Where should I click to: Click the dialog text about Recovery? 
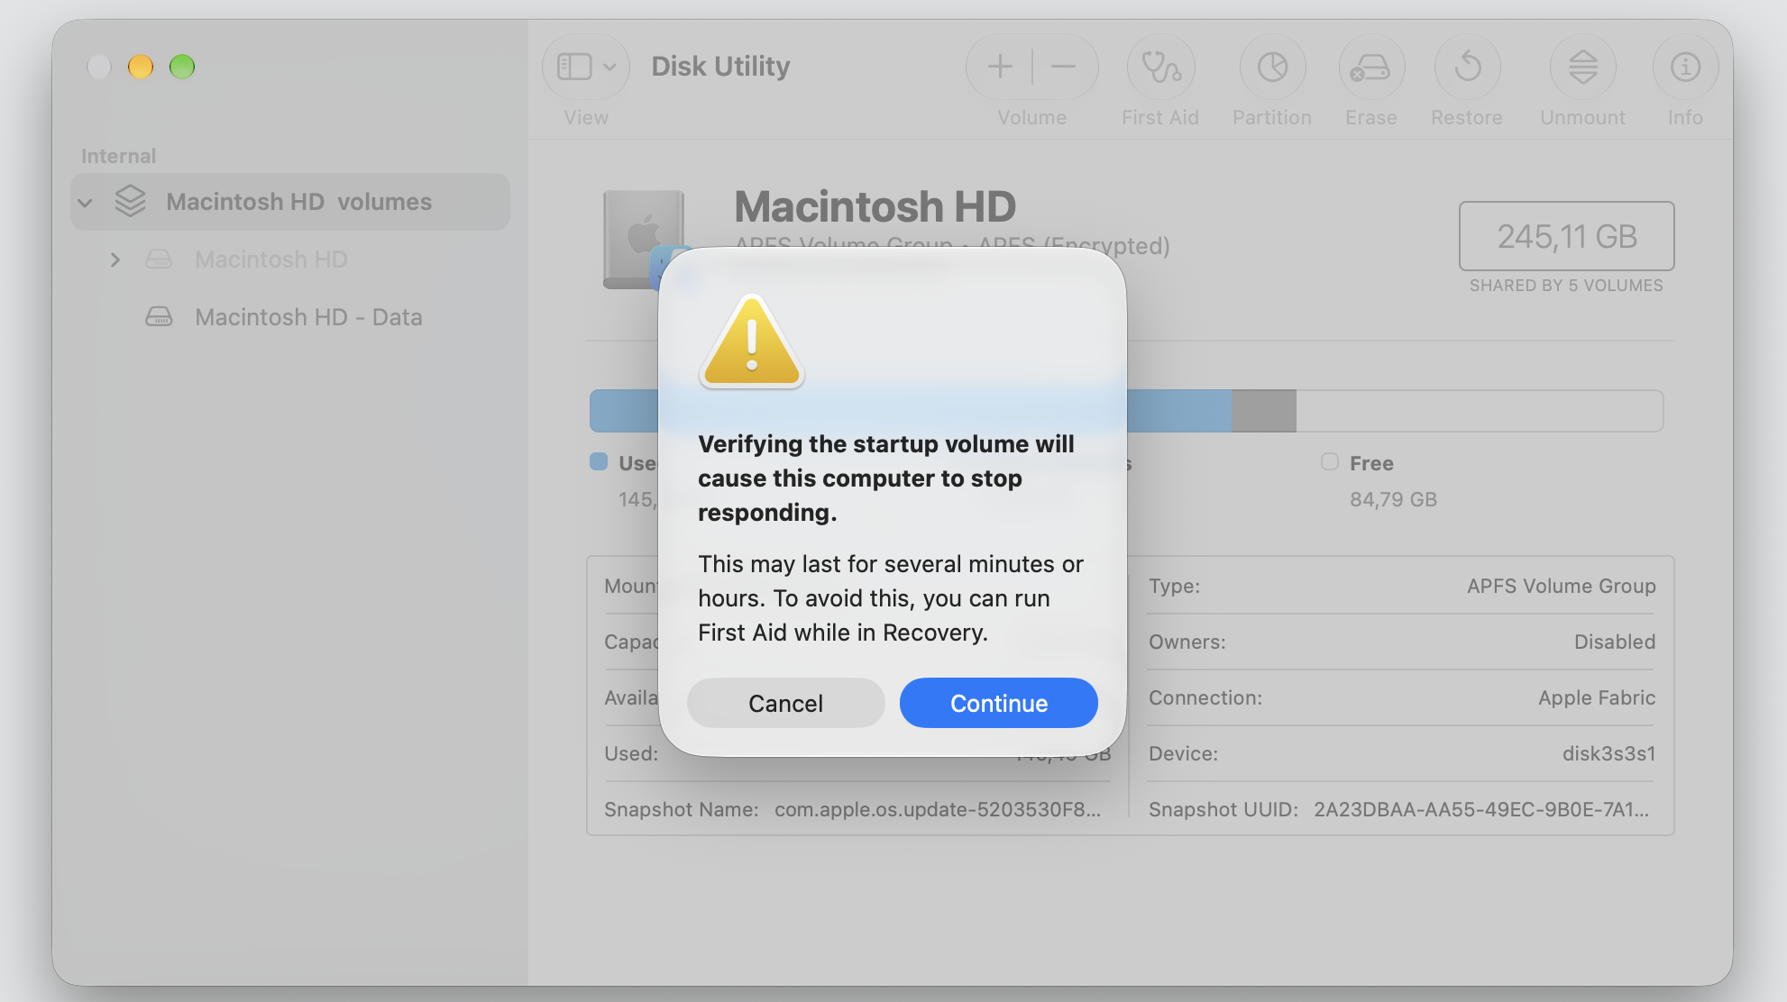[x=890, y=598]
